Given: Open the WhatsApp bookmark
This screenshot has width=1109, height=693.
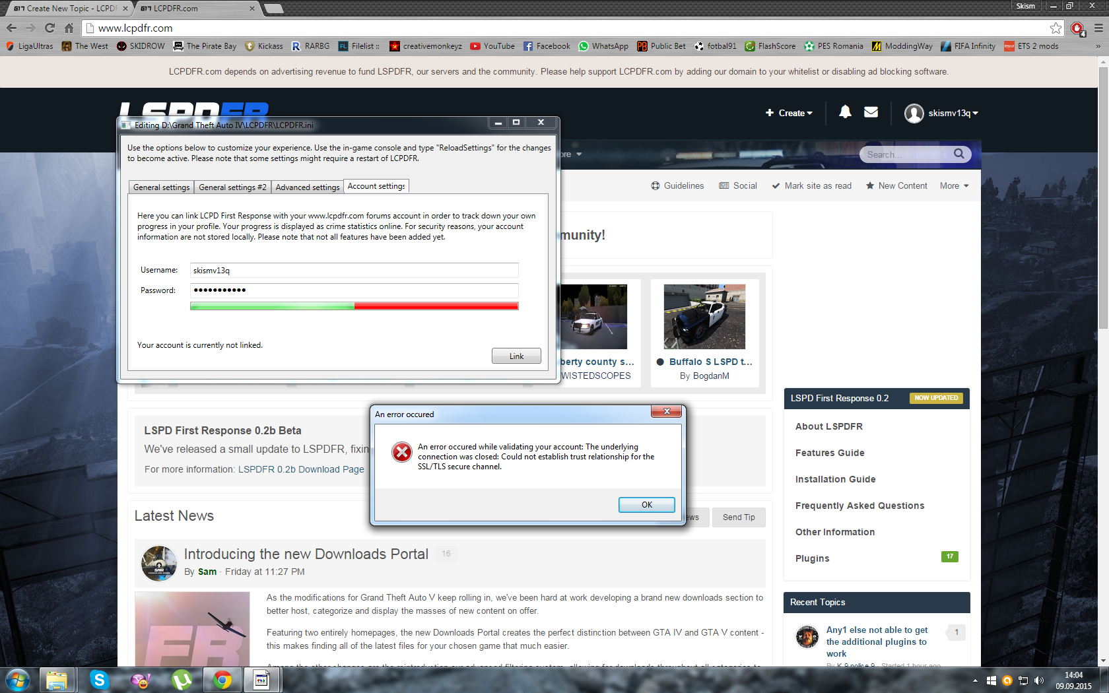Looking at the screenshot, I should (603, 46).
